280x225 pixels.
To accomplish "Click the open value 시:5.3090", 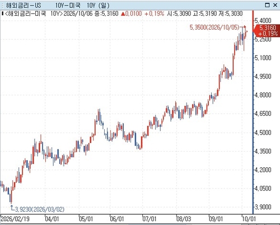I will (x=179, y=13).
